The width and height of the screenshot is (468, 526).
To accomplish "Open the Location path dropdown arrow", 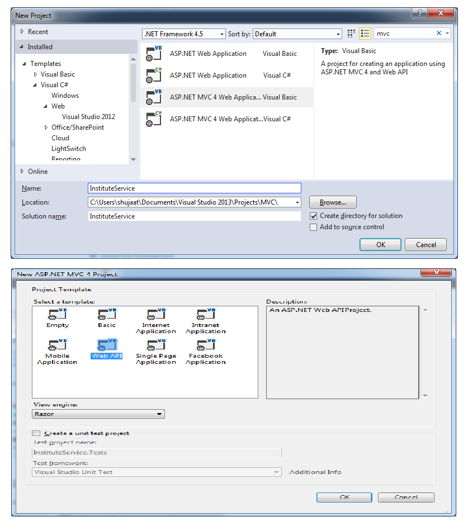I will coord(297,202).
